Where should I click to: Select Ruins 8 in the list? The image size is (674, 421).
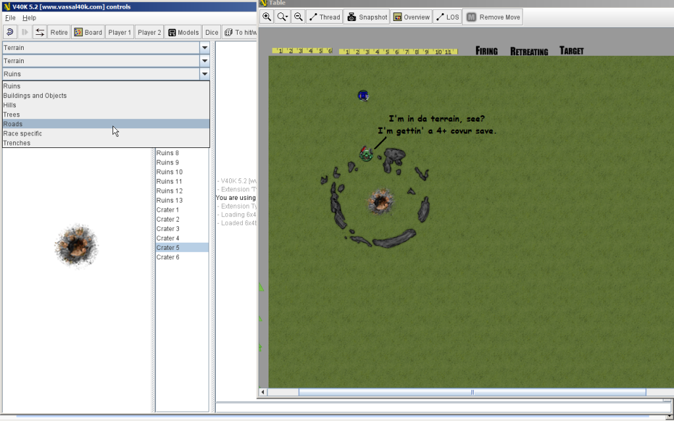tap(182, 153)
